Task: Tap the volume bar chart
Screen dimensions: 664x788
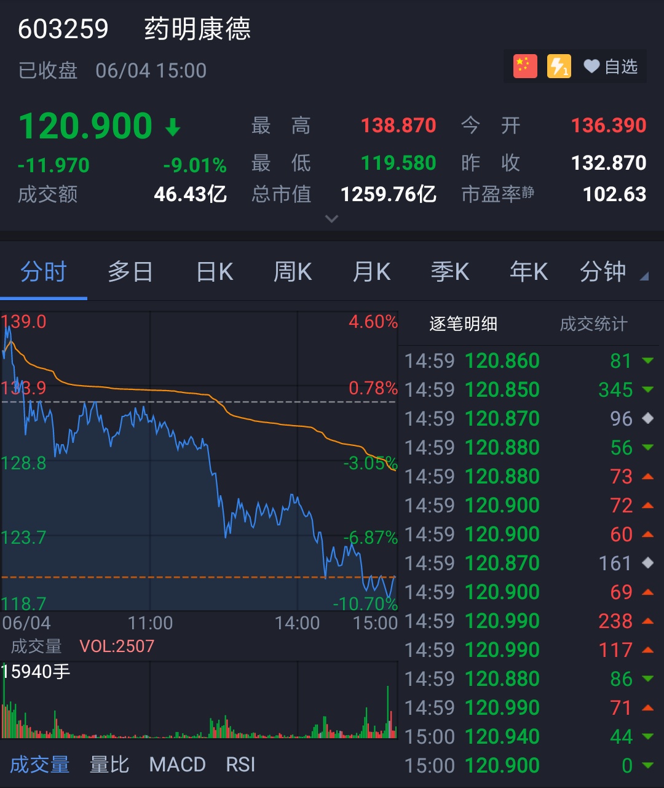Action: (x=199, y=700)
